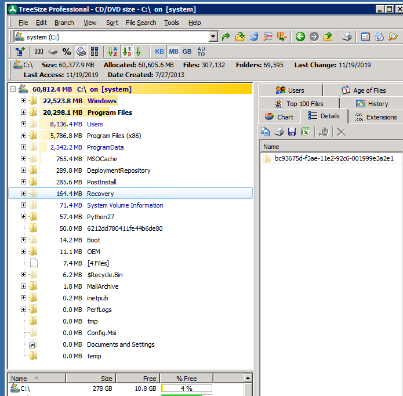Screen dimensions: 403x396
Task: Switch units to GB
Action: click(x=187, y=52)
